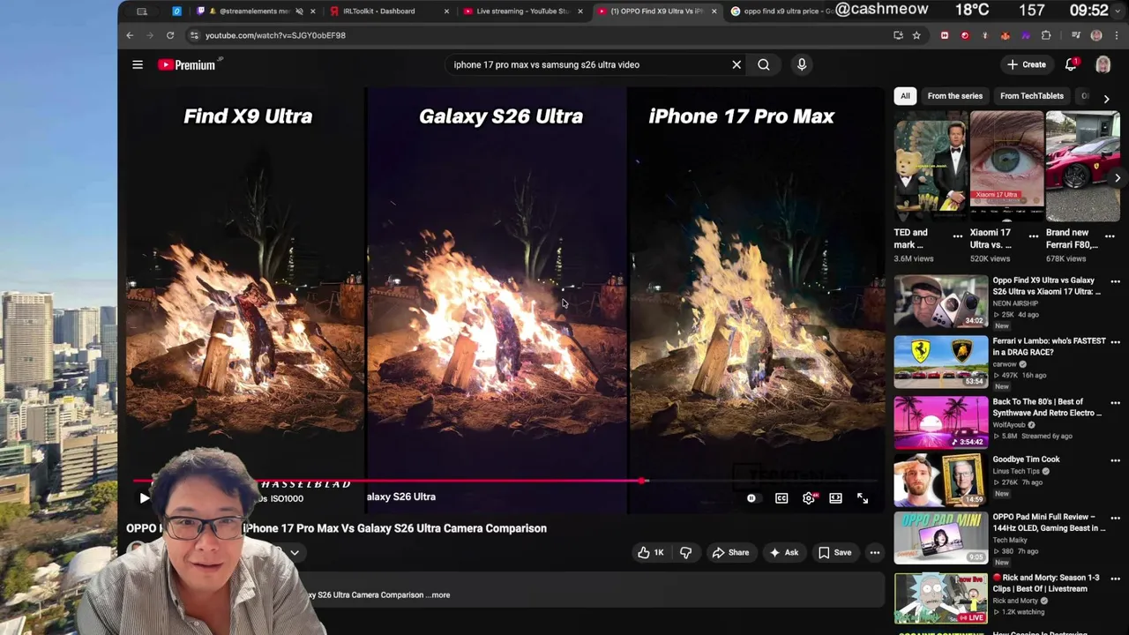
Task: Enter full screen mode
Action: (863, 498)
